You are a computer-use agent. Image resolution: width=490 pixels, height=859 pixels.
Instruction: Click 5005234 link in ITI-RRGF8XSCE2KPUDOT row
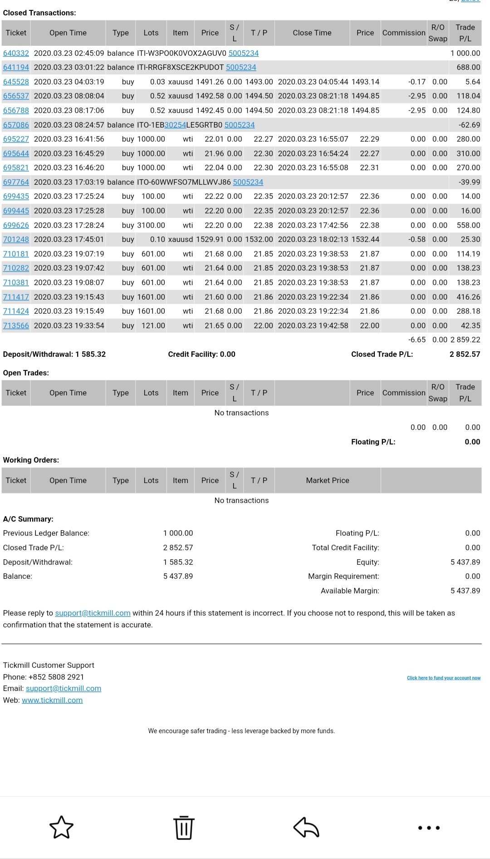tap(241, 67)
